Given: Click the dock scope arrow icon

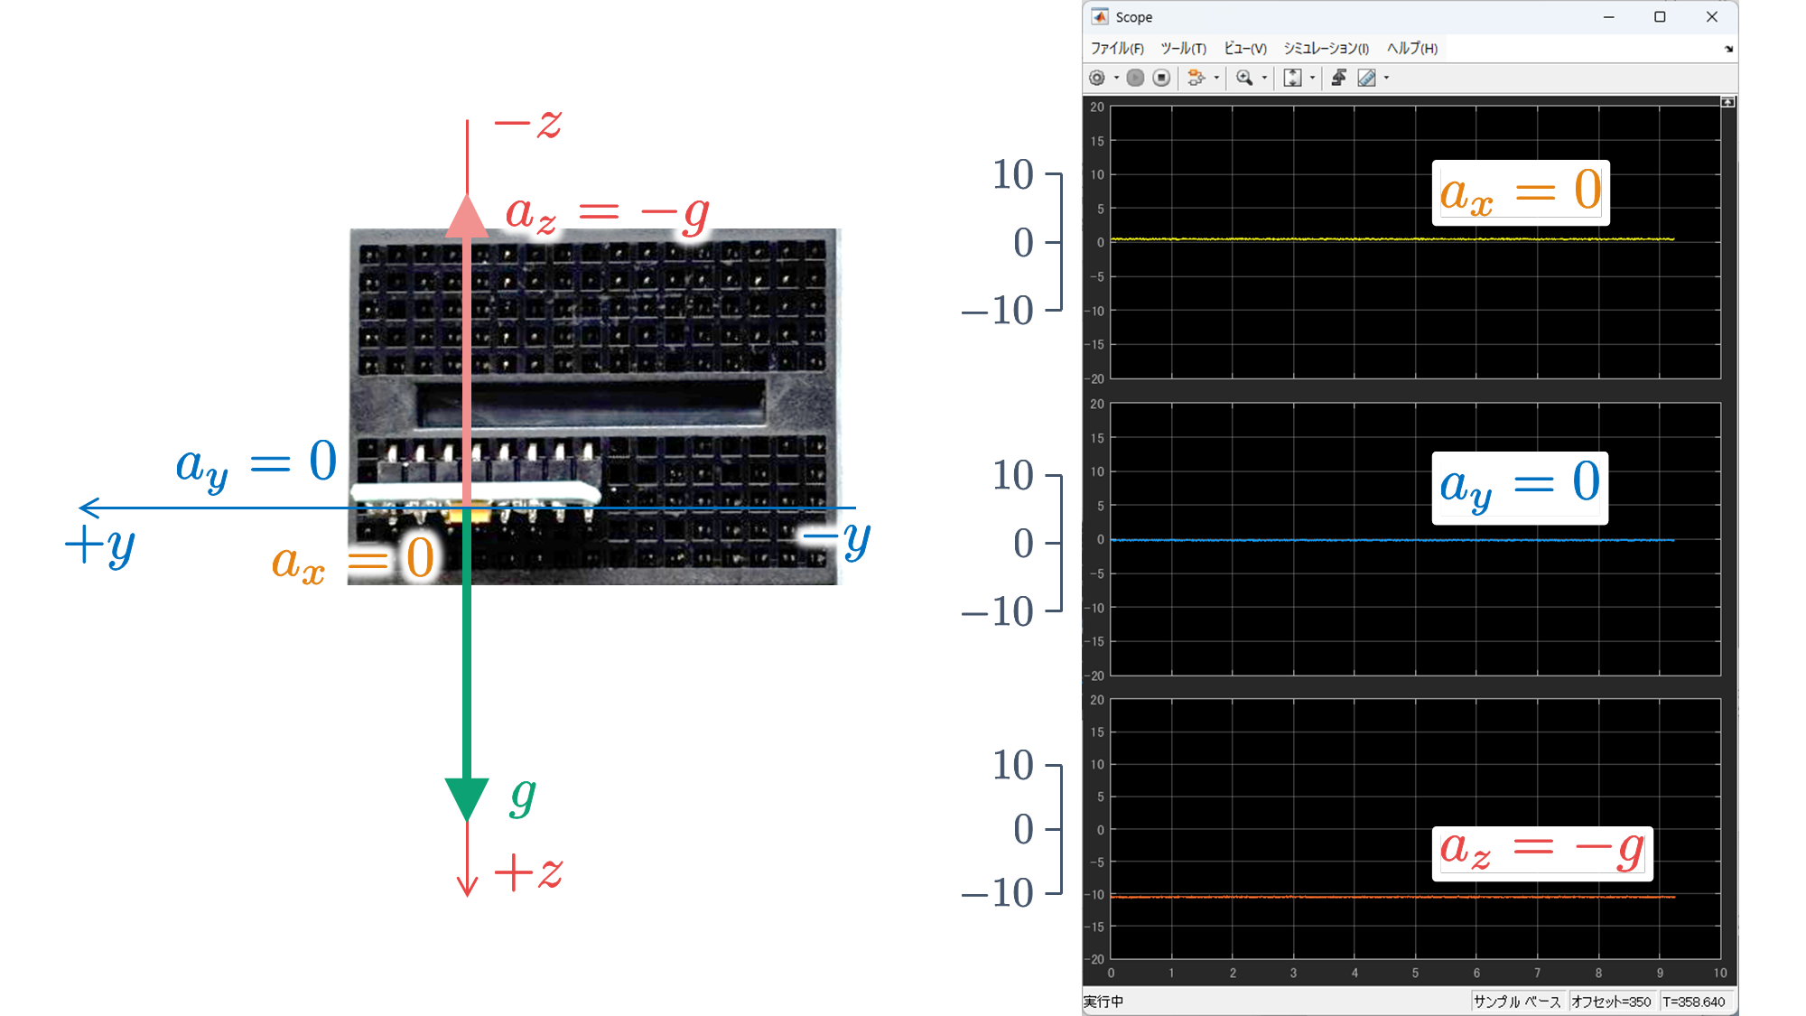Looking at the screenshot, I should [x=1728, y=49].
